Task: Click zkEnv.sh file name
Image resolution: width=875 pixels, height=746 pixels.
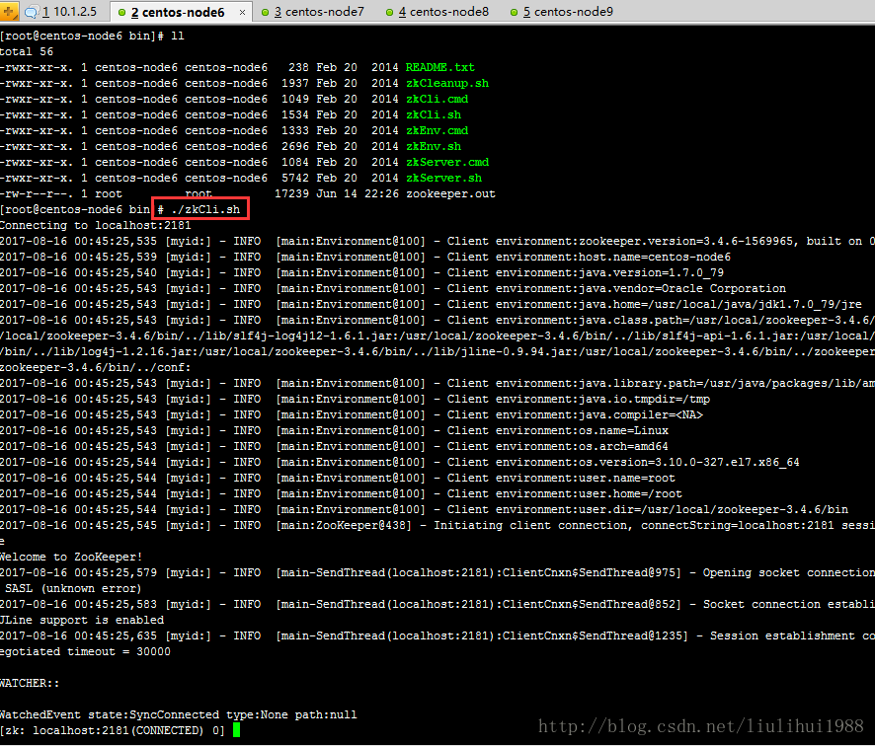Action: (434, 146)
